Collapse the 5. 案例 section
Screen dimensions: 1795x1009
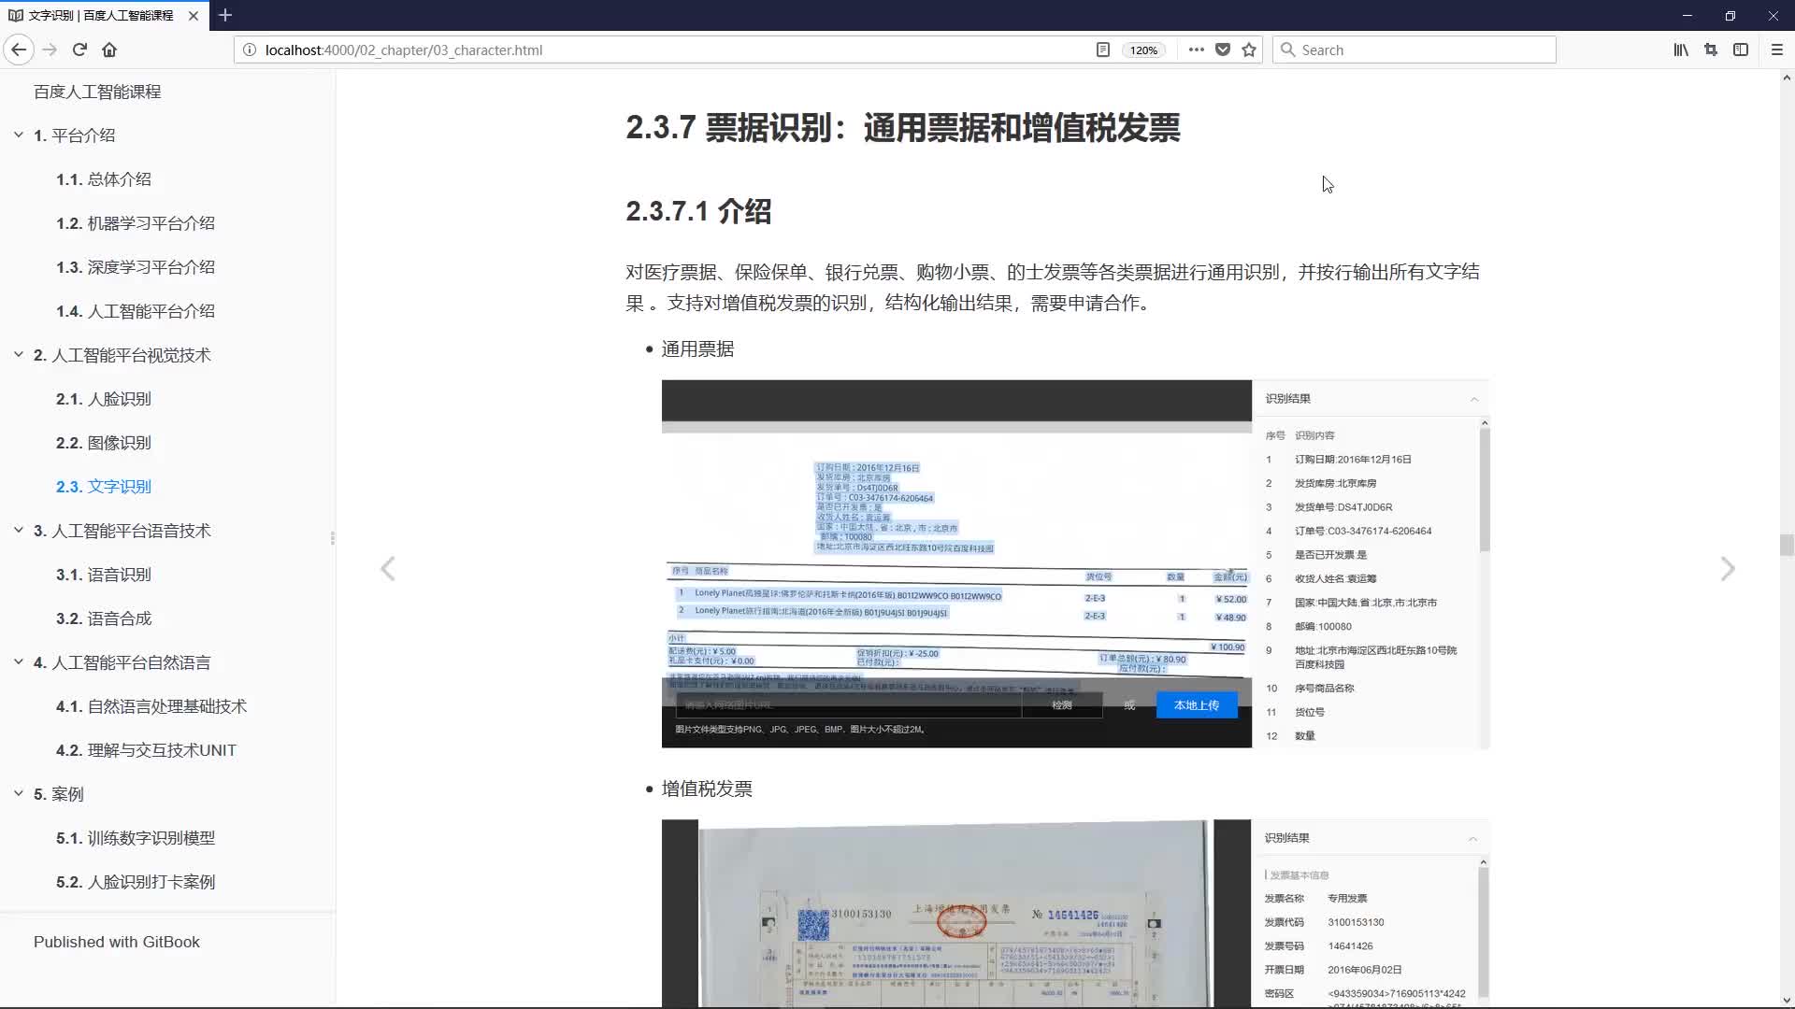18,793
